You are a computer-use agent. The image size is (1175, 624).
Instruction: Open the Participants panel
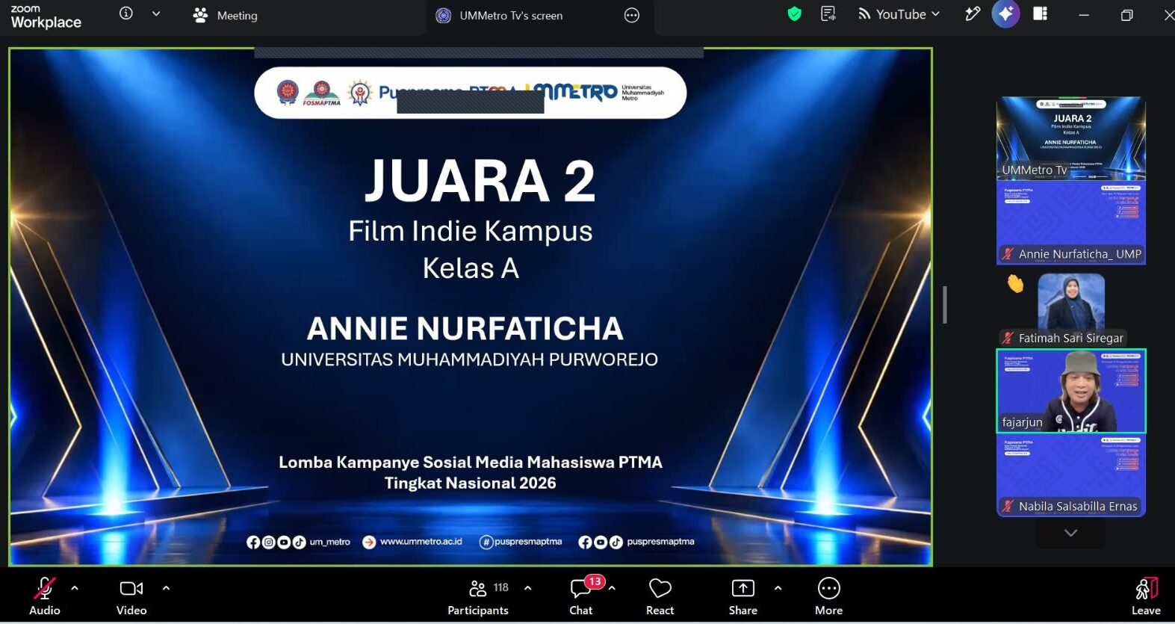(478, 596)
